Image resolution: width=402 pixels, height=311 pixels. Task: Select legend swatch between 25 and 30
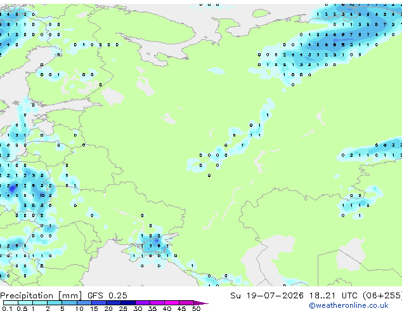point(128,303)
